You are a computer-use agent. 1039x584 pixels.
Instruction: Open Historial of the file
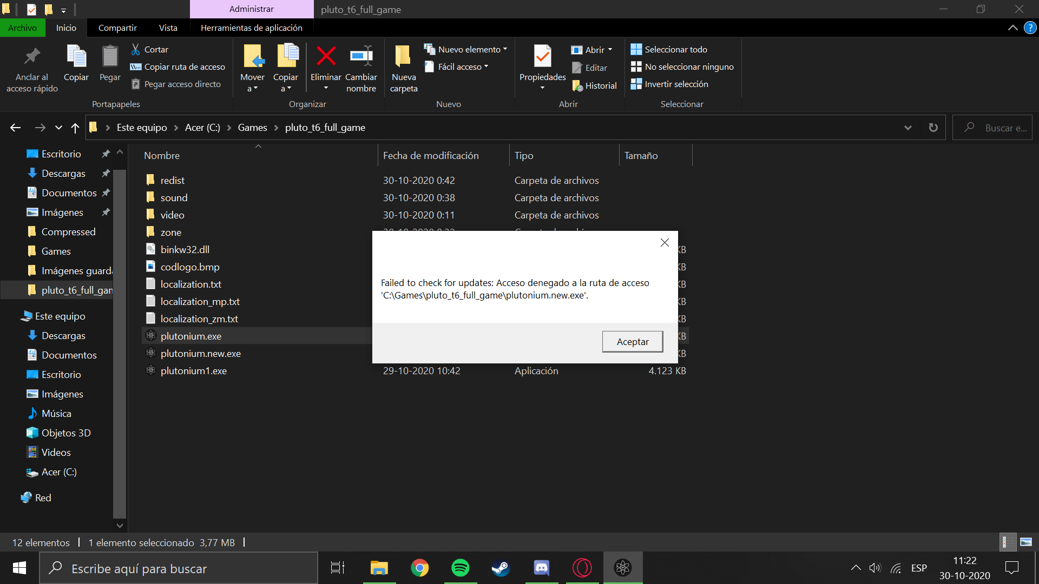click(594, 85)
